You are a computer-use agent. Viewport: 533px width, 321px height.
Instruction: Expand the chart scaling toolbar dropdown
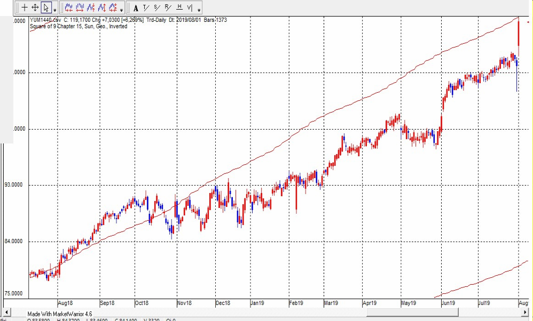[x=122, y=9]
